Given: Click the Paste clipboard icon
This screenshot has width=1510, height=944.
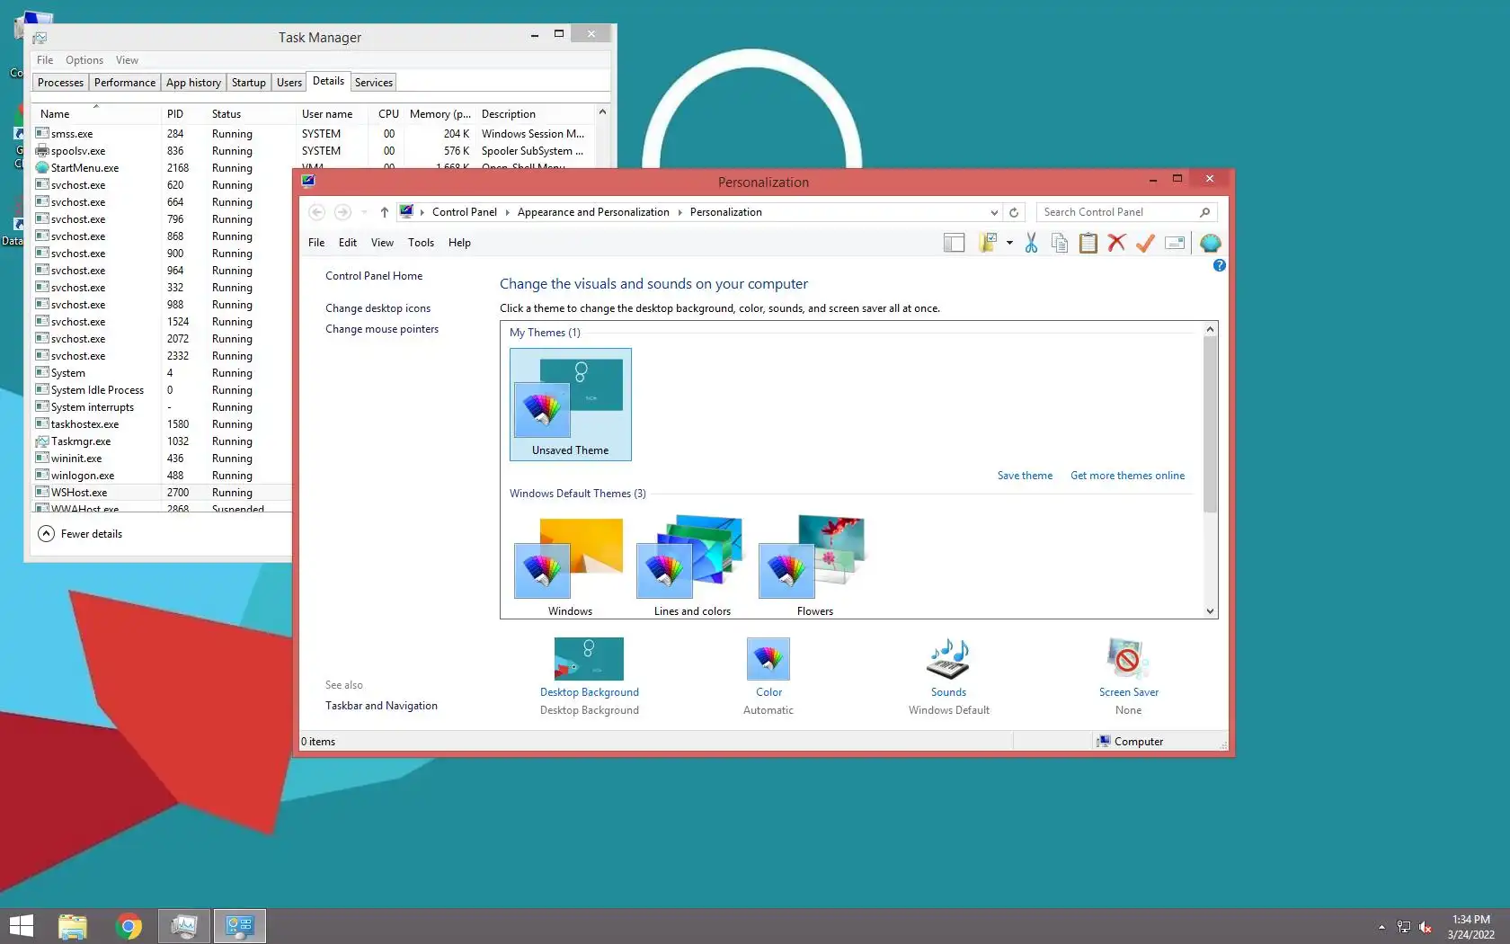Looking at the screenshot, I should click(1088, 243).
